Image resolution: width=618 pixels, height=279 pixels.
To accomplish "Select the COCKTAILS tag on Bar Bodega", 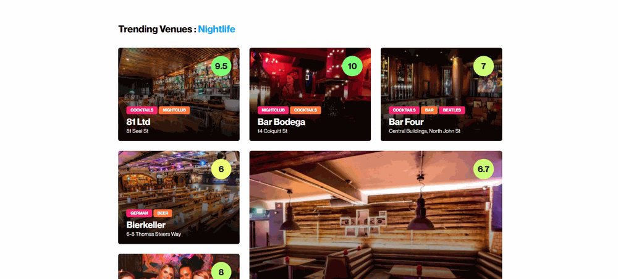I will pos(305,110).
